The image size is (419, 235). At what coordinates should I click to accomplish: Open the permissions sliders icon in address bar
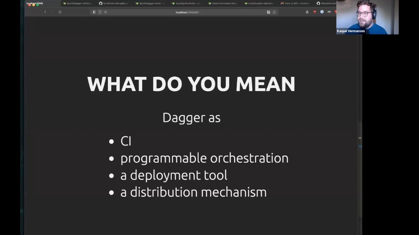point(105,12)
